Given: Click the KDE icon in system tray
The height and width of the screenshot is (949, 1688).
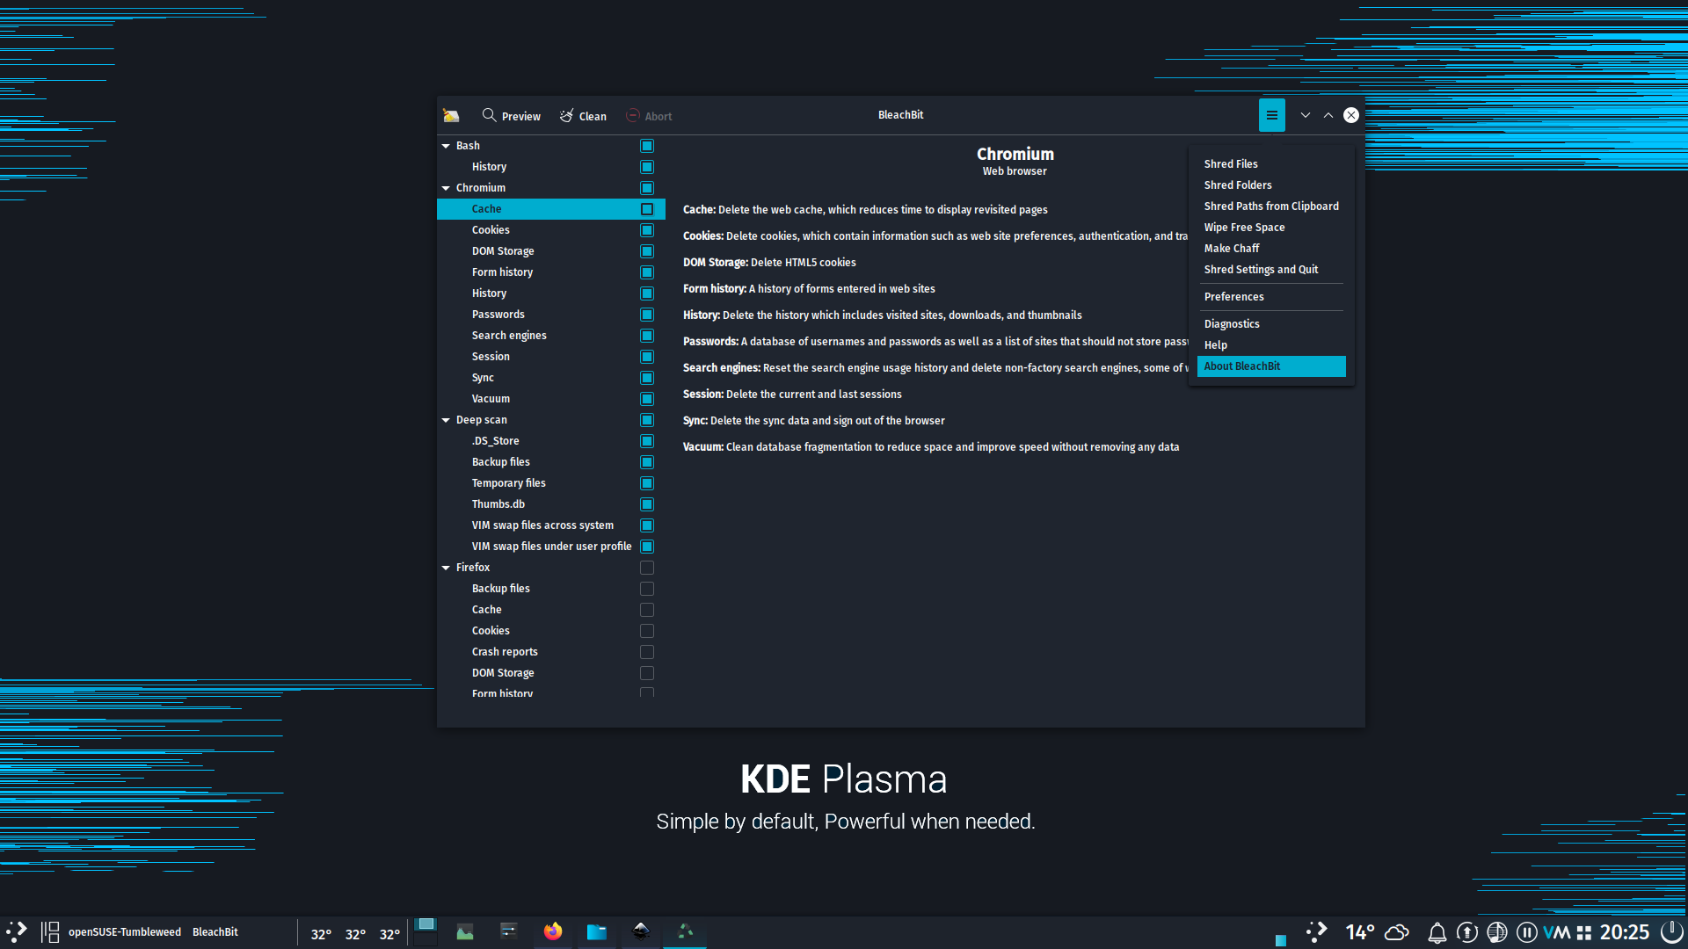Looking at the screenshot, I should [x=1316, y=932].
